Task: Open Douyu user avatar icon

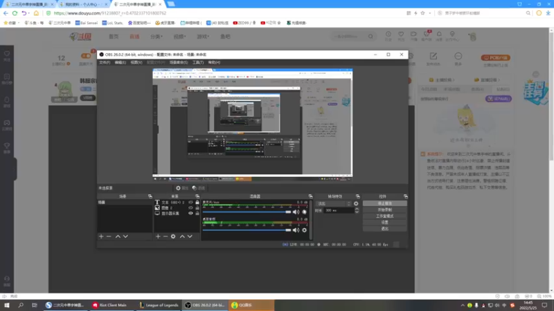Action: tap(473, 37)
